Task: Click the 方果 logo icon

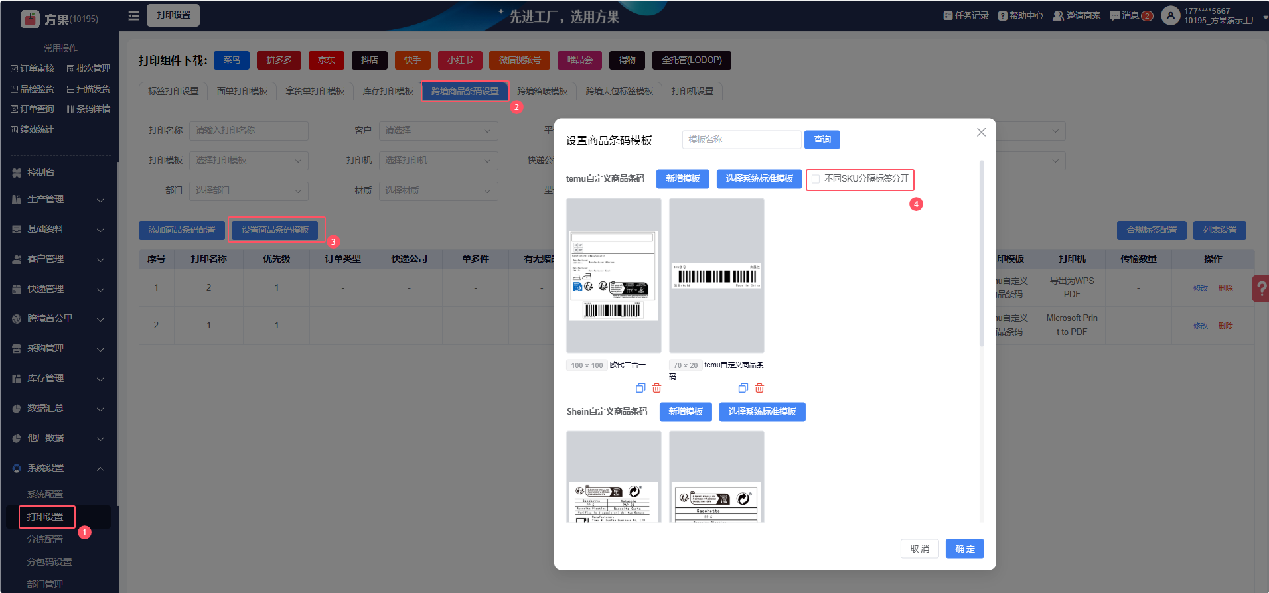Action: pos(31,19)
